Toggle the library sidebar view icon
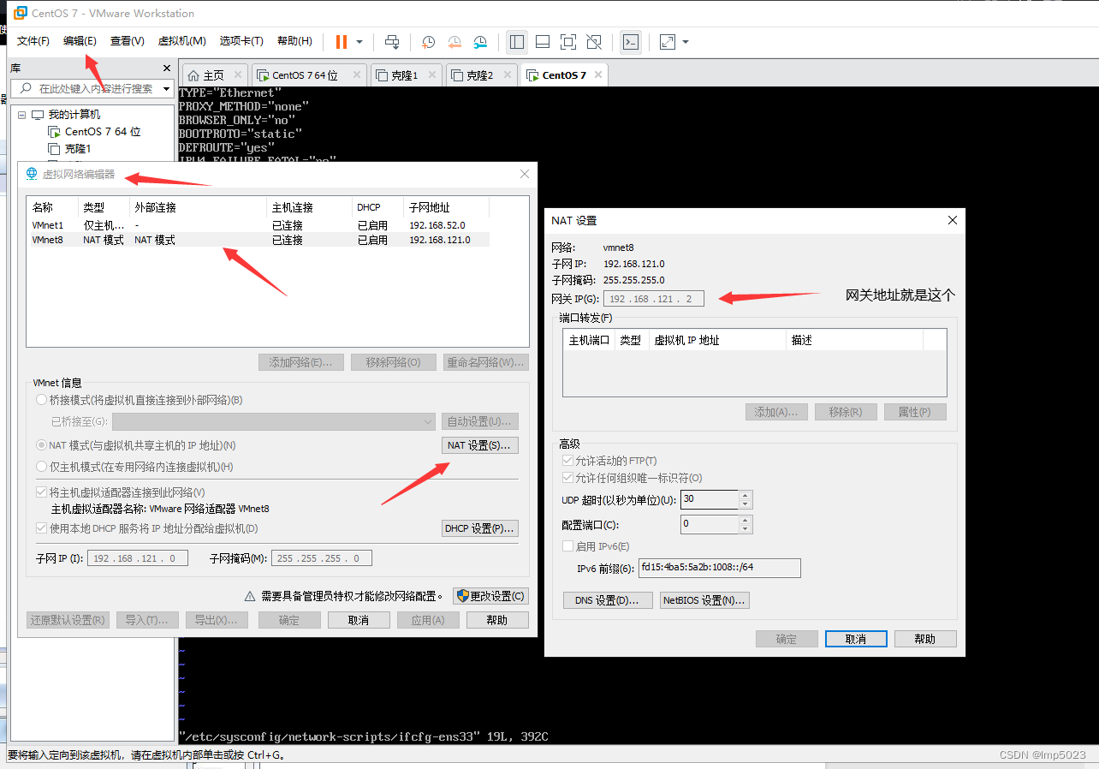 pos(516,41)
